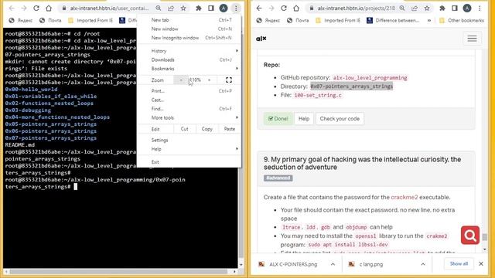This screenshot has width=495, height=278.
Task: Open New Incognito window
Action: coord(189,38)
